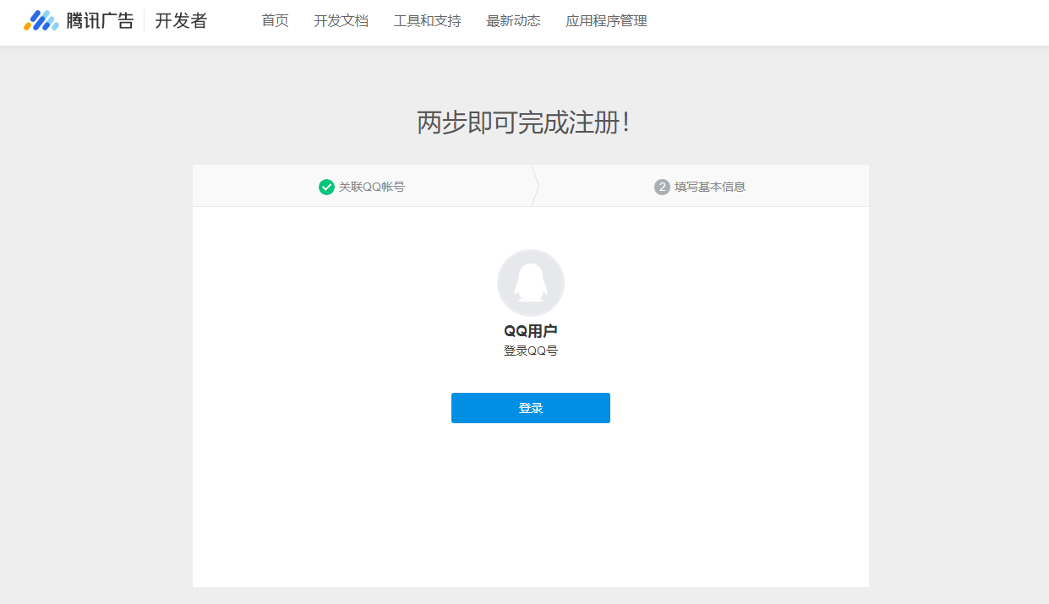Open 首页 from the top navigation
The height and width of the screenshot is (604, 1049).
point(274,20)
